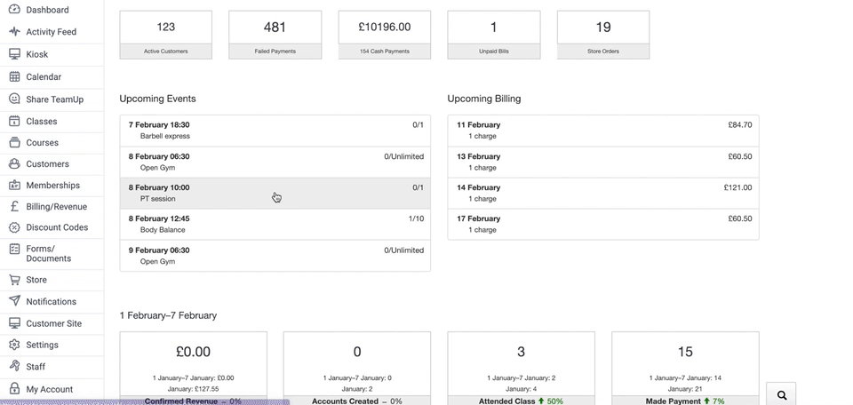Select Forms/Documents in the sidebar
853x405 pixels.
48,254
